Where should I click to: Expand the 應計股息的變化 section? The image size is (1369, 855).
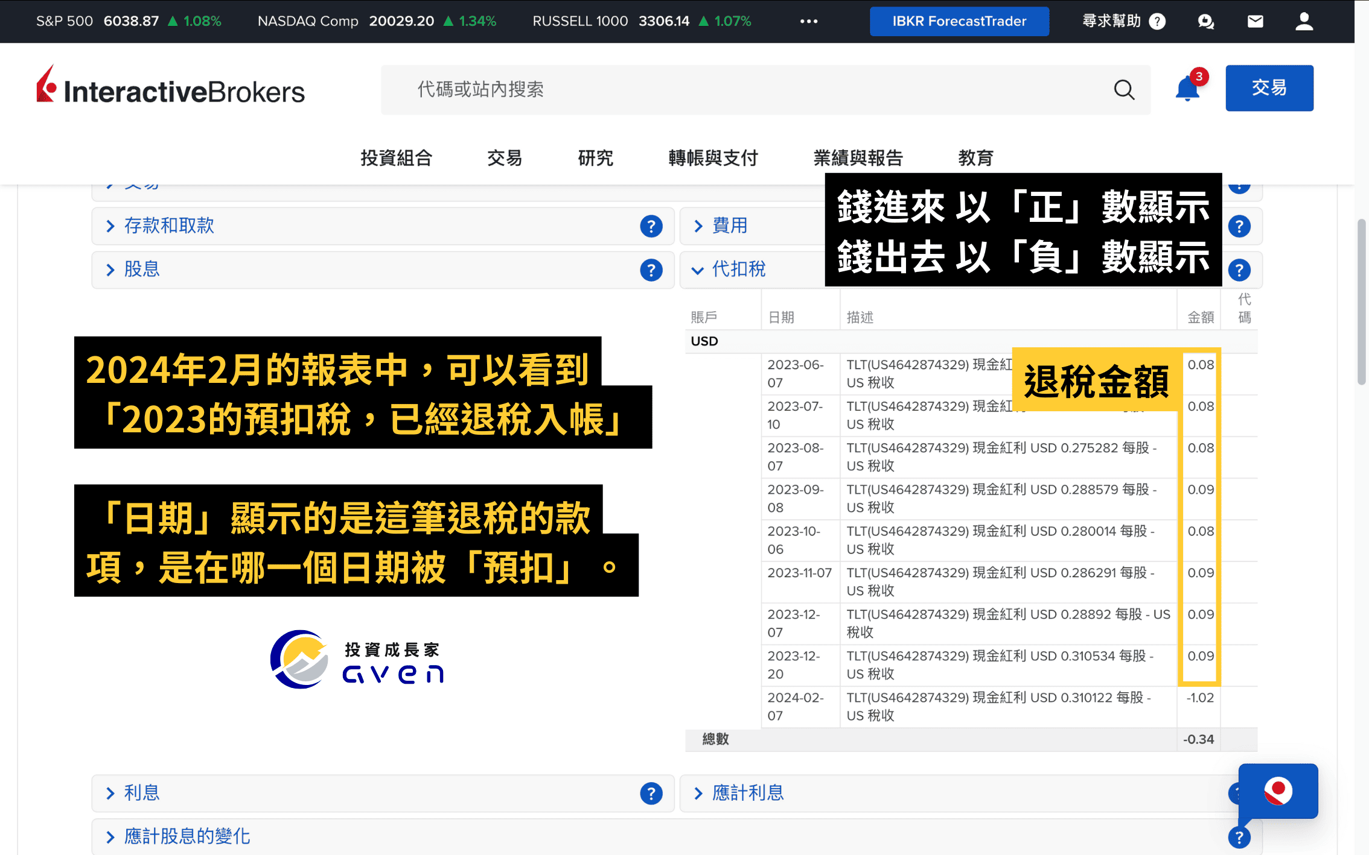click(x=187, y=837)
